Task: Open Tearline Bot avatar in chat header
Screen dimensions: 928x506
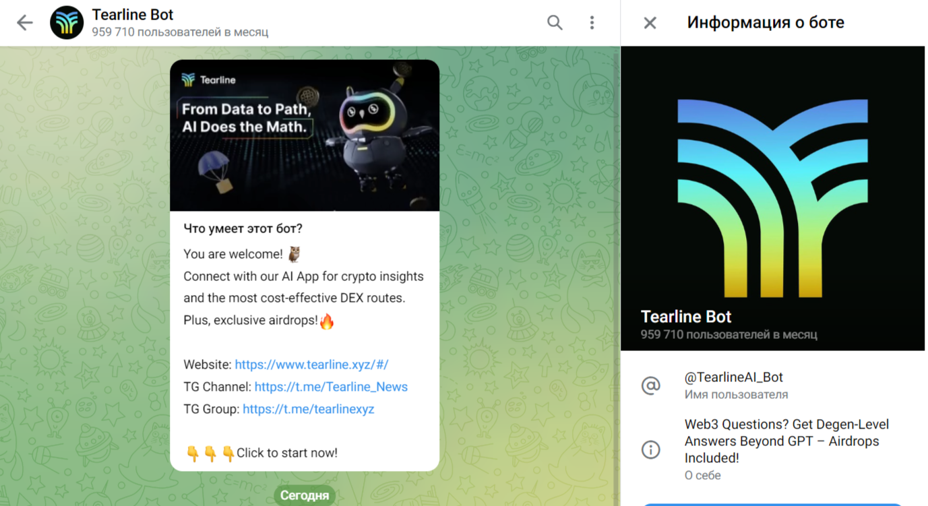Action: pos(67,23)
